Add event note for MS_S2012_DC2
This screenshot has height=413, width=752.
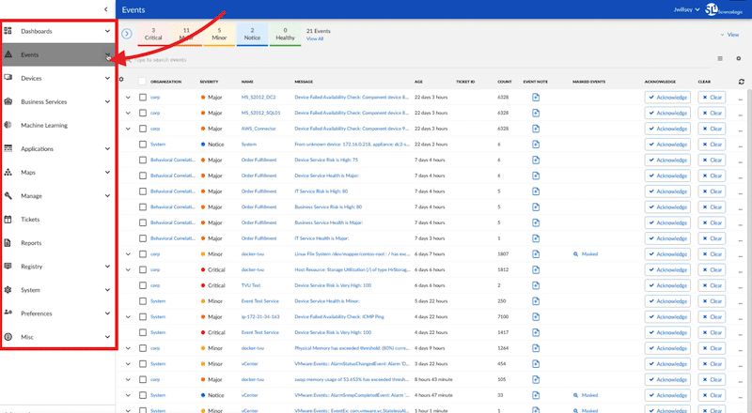click(536, 98)
